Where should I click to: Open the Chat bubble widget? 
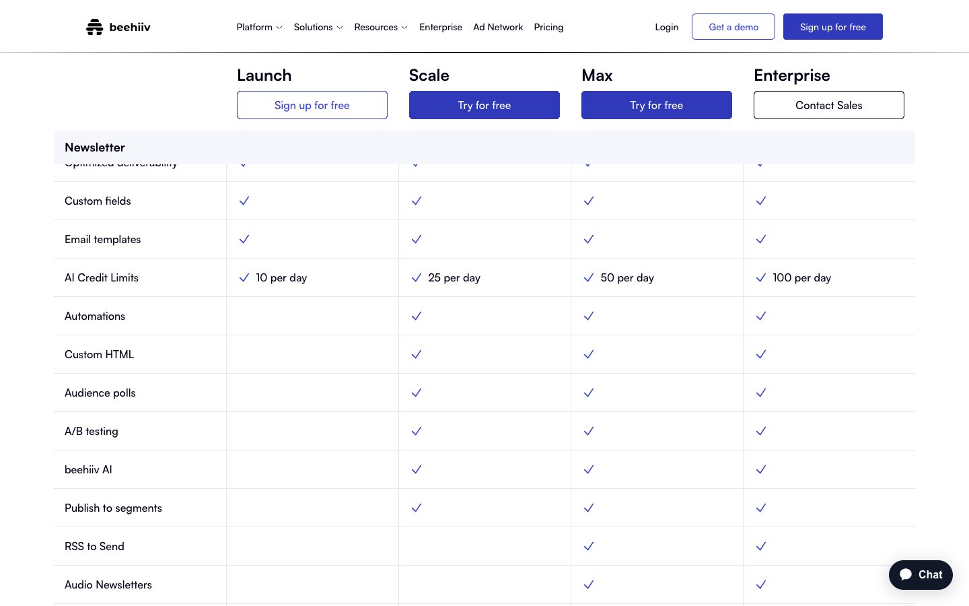920,574
